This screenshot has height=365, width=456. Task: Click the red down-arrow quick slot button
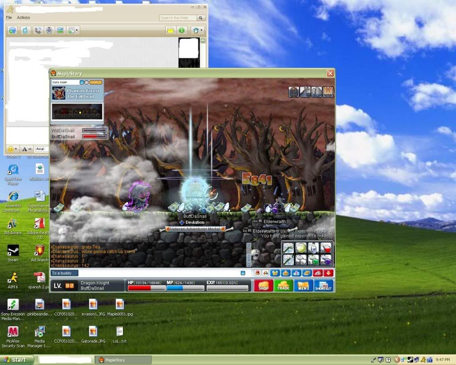click(329, 273)
